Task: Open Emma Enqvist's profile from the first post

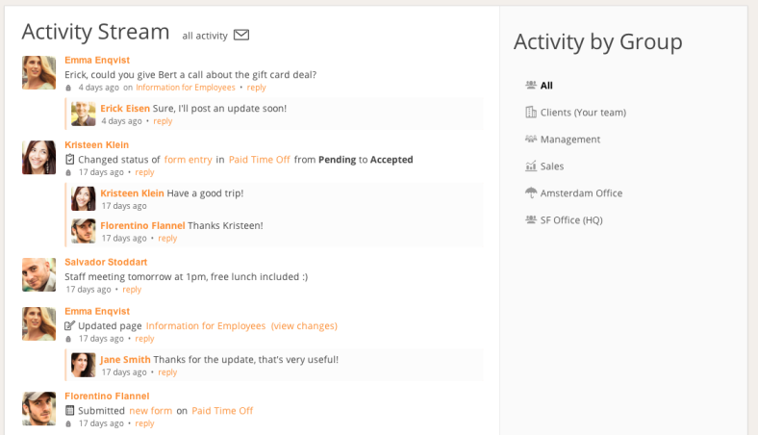Action: (x=97, y=60)
